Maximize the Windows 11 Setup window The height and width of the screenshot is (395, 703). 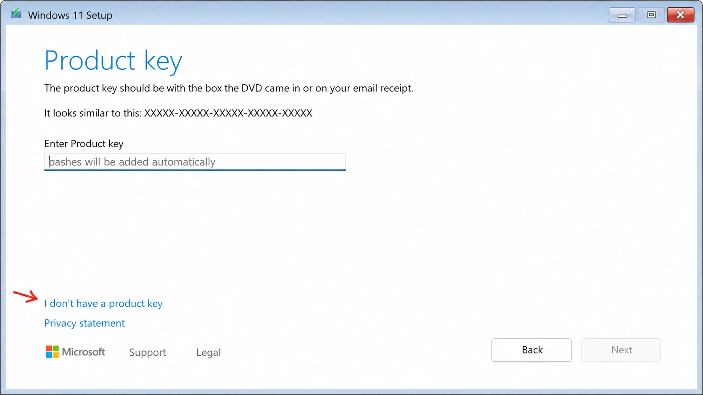pyautogui.click(x=651, y=15)
